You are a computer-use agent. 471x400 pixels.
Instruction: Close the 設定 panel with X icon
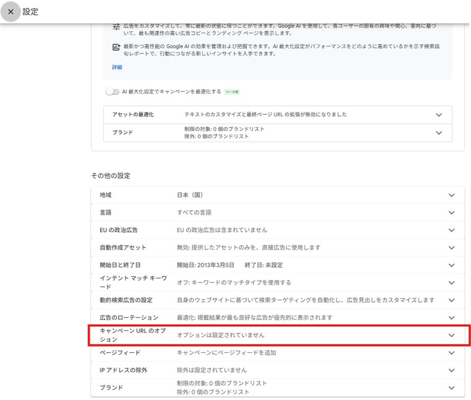[11, 12]
